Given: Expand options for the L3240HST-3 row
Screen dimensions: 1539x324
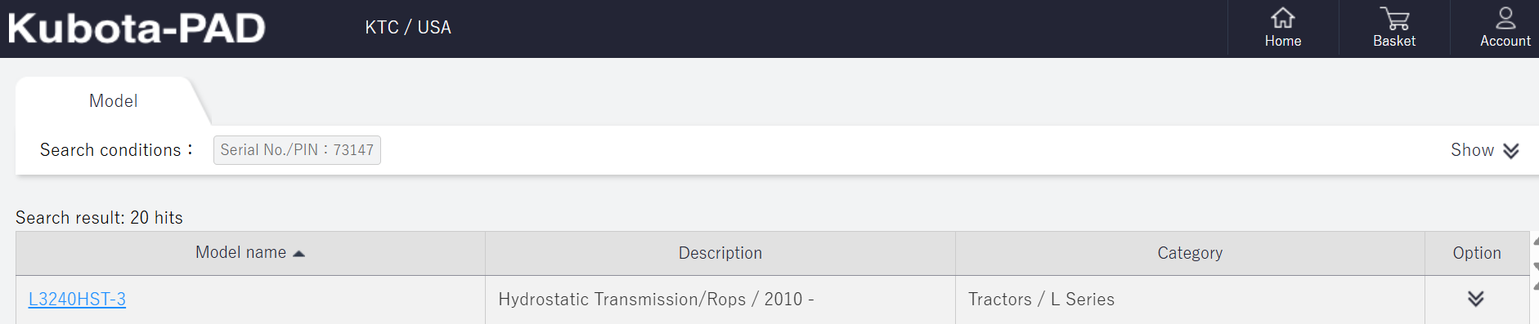Looking at the screenshot, I should tap(1475, 299).
